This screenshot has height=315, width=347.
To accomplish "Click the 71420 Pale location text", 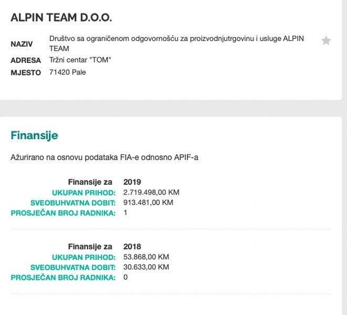I will (x=68, y=72).
